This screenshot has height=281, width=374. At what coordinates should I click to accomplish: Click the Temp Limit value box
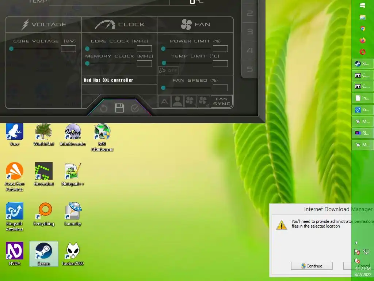pos(220,64)
